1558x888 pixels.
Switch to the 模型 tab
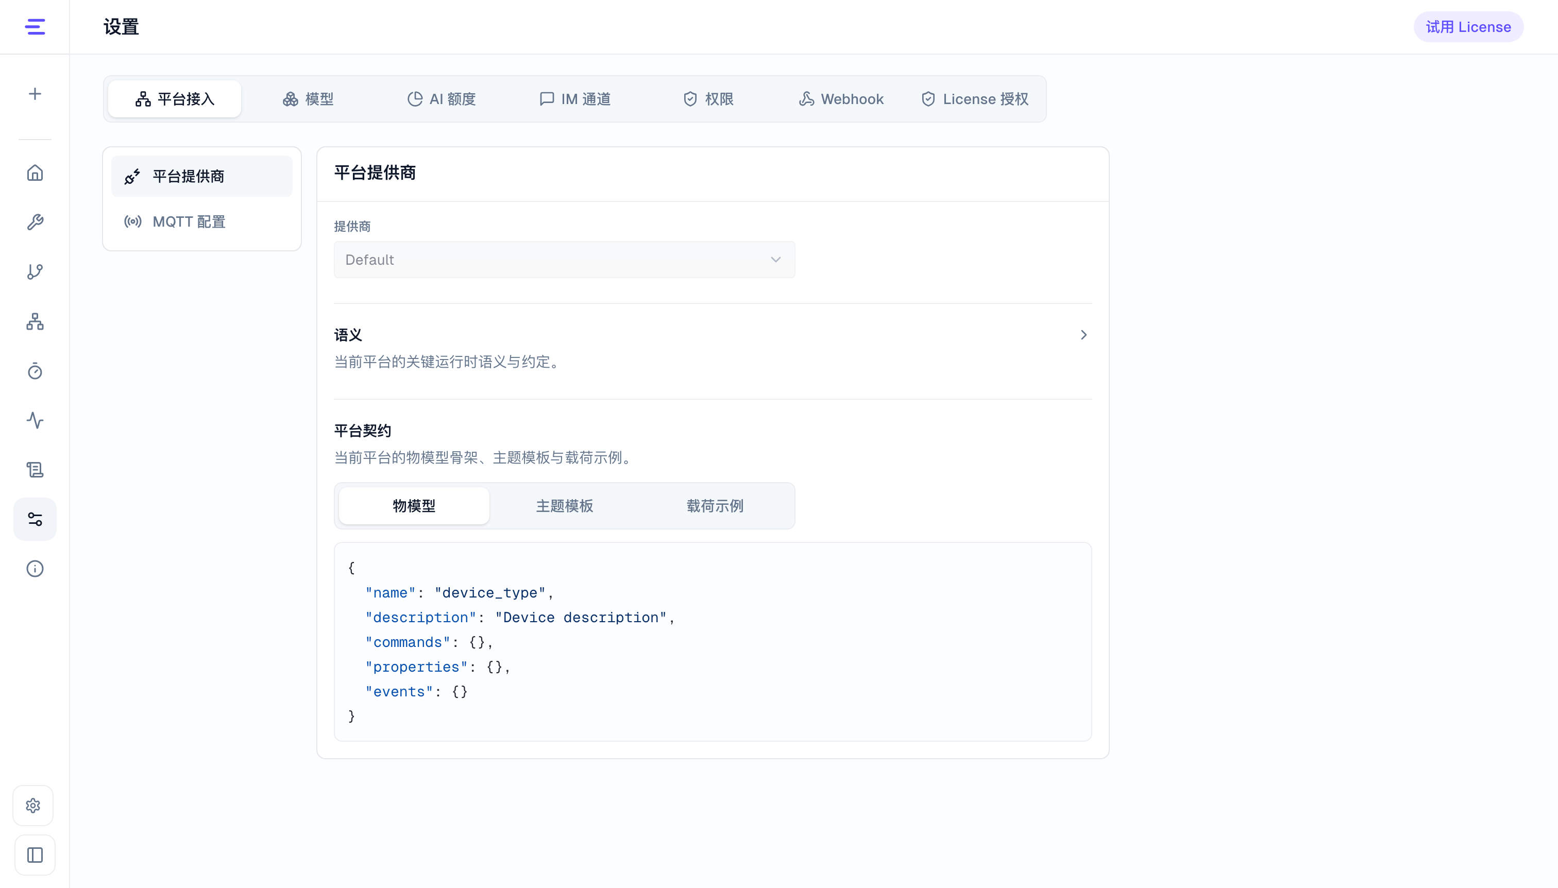point(308,99)
